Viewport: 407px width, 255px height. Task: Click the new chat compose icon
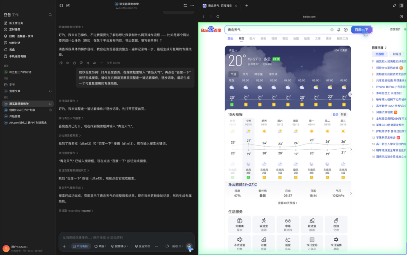(x=68, y=6)
